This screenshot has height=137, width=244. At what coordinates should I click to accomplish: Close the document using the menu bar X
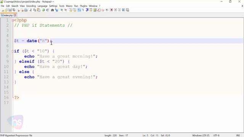[x=242, y=6]
